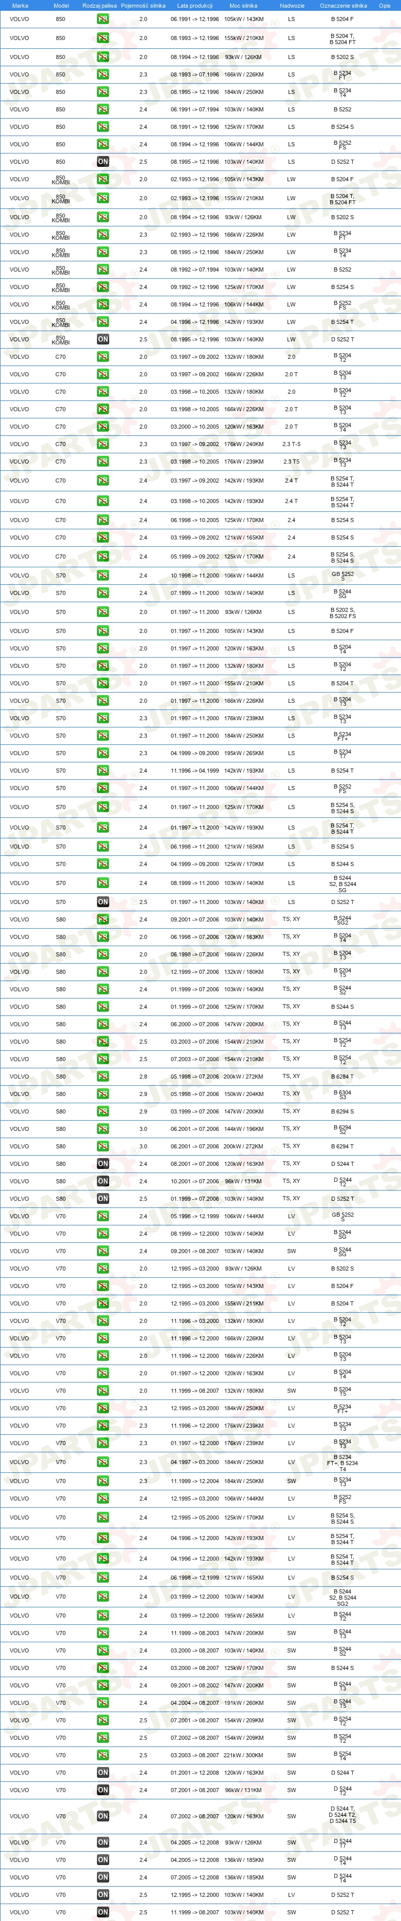401x1921 pixels.
Task: Click petrol icon in S70 93kW/126KM row
Action: [103, 612]
